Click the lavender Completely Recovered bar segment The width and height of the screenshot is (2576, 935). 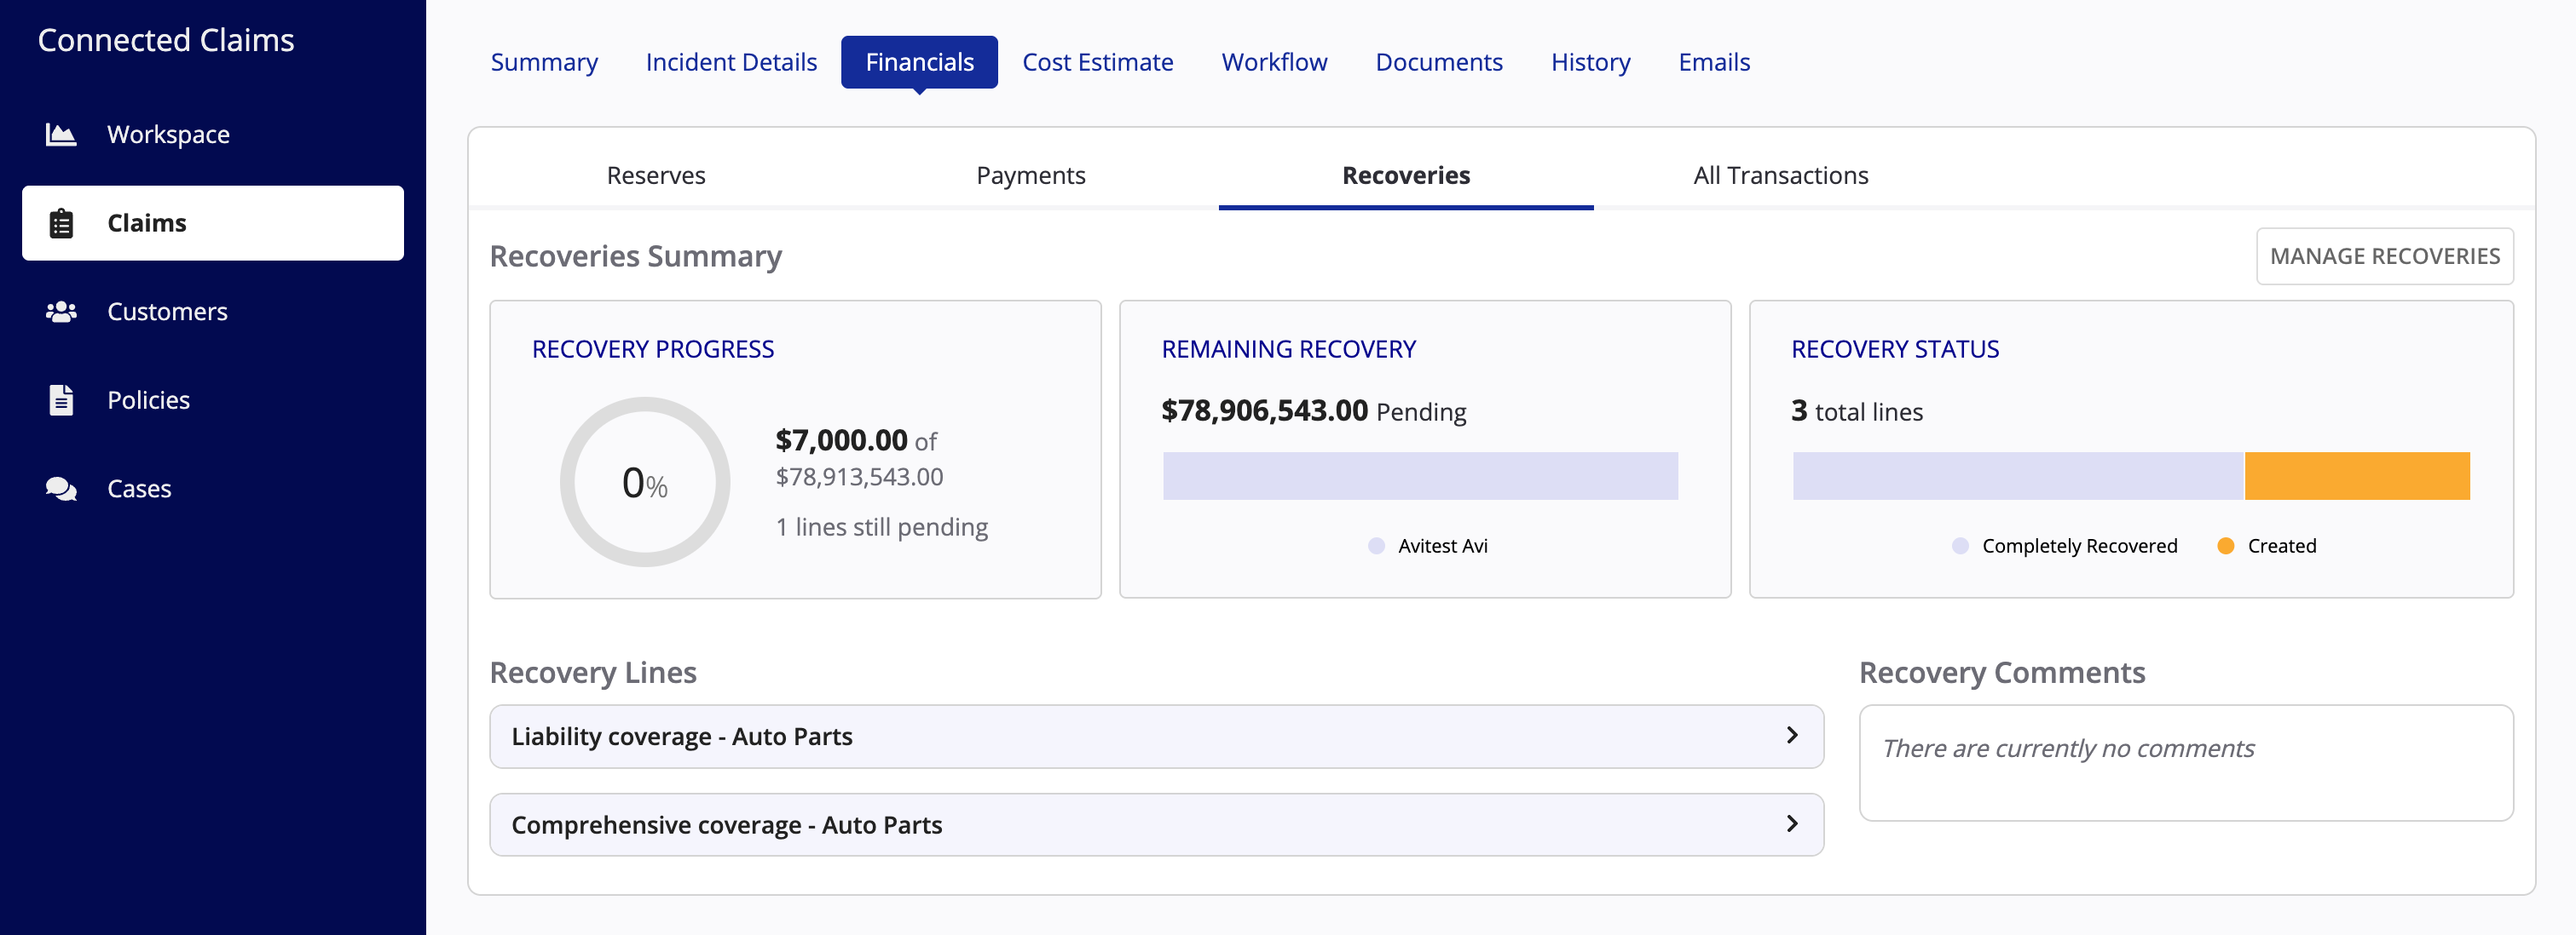[x=2018, y=475]
